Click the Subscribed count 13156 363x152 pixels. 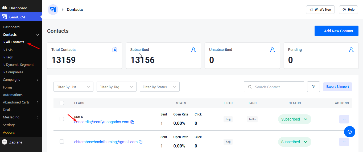pyautogui.click(x=142, y=60)
